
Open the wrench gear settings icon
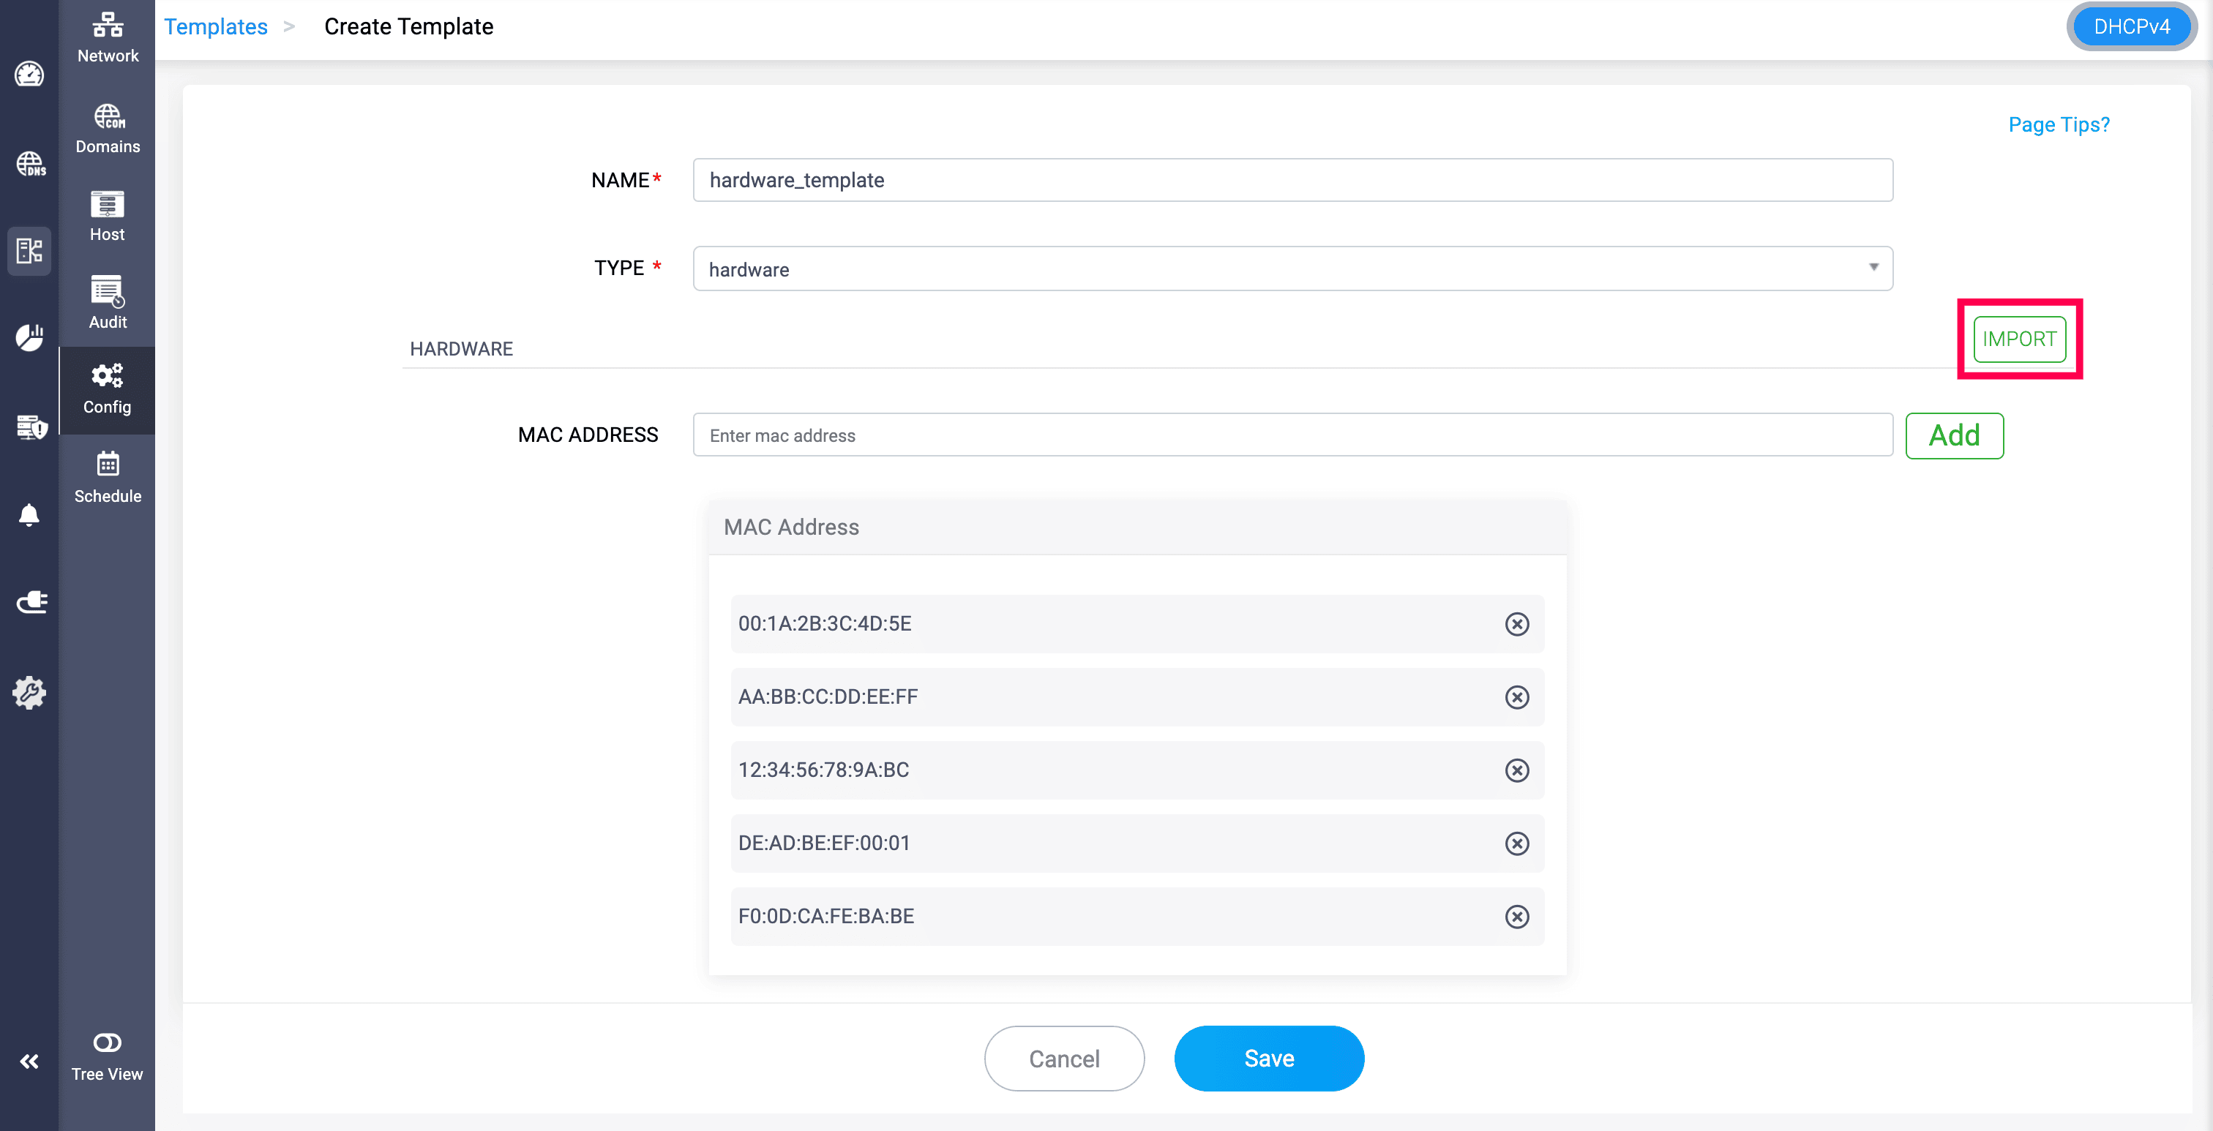point(29,692)
